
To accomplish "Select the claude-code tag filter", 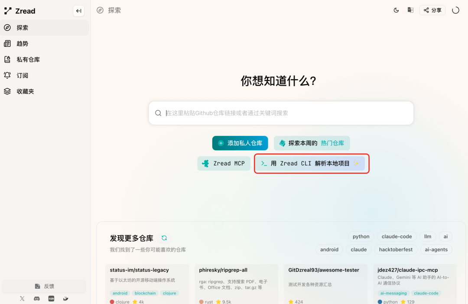I will pos(396,236).
